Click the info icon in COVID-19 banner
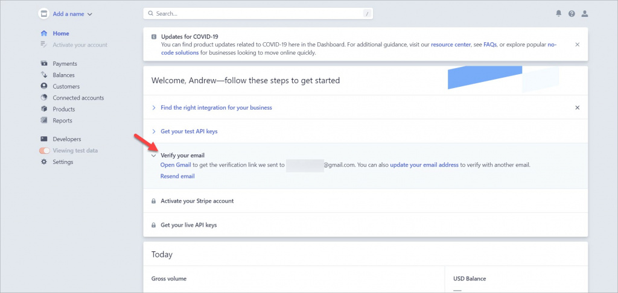Screen dimensions: 618x293 (154, 37)
